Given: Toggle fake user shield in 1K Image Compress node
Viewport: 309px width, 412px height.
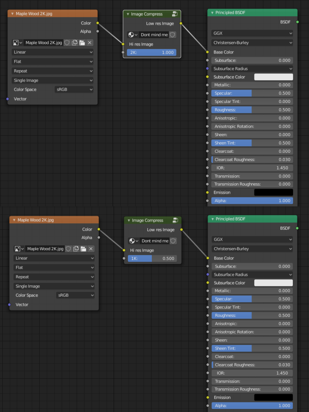Looking at the screenshot, I should pyautogui.click(x=173, y=241).
